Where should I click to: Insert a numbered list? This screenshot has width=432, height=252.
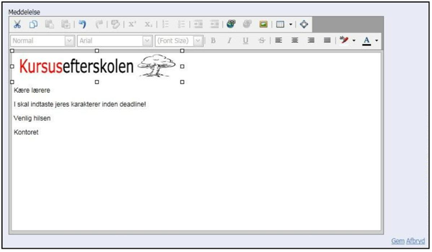165,25
